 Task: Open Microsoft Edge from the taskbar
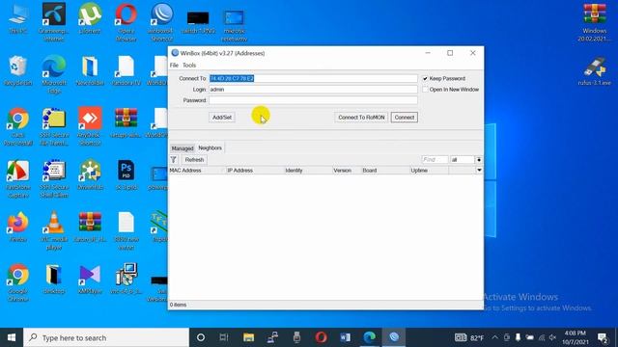(369, 337)
